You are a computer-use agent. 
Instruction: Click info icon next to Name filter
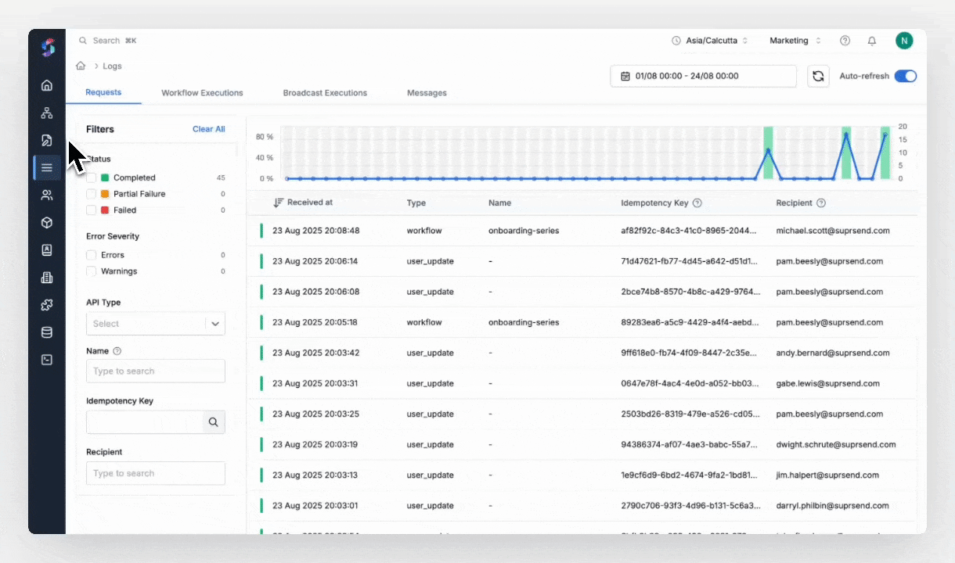[x=117, y=351]
